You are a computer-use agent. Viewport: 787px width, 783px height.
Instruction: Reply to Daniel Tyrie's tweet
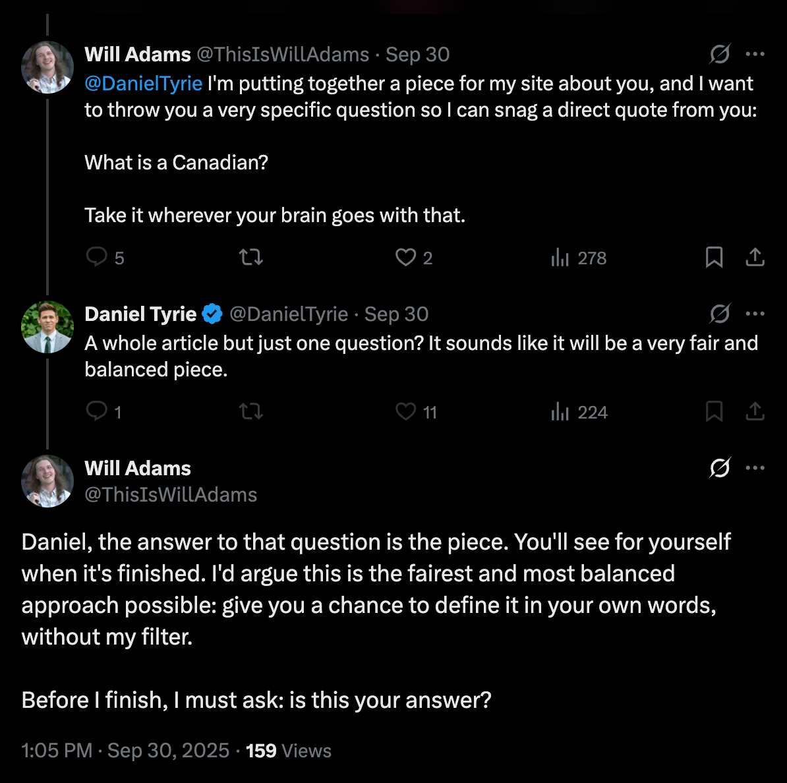[x=97, y=411]
